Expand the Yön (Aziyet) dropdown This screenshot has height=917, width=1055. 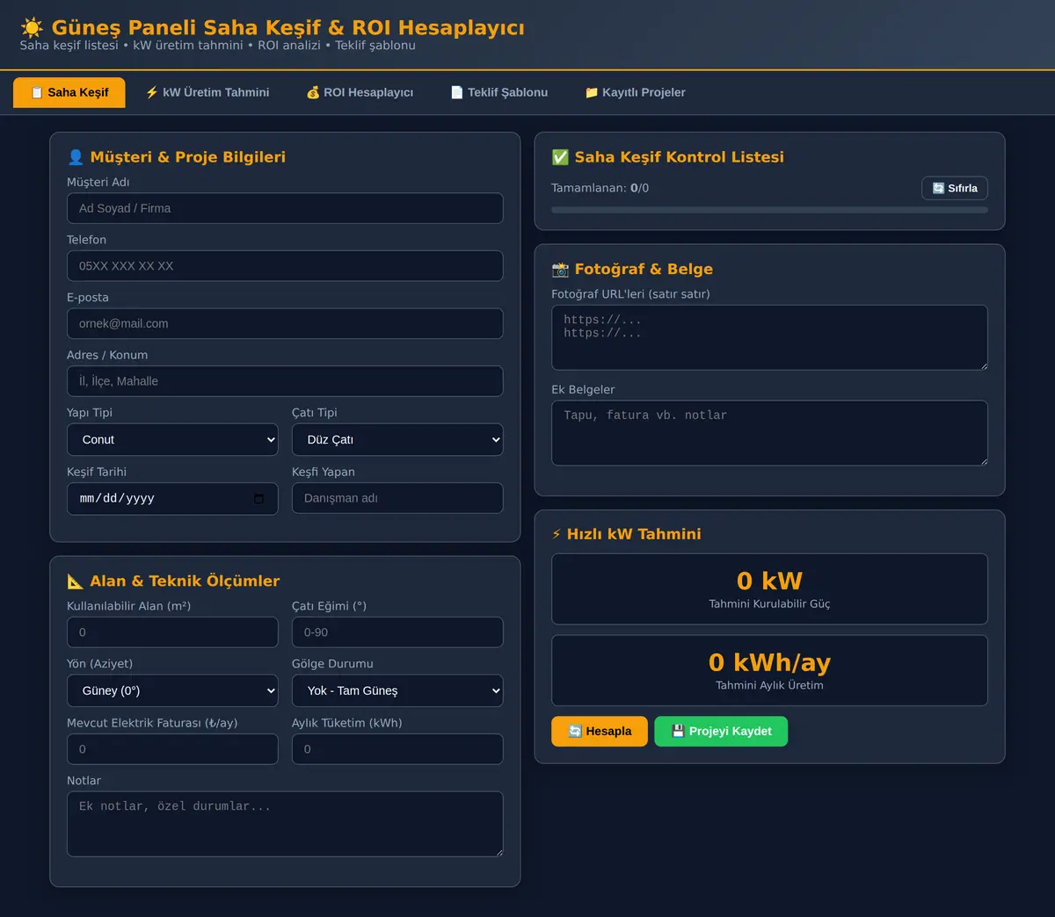point(172,691)
